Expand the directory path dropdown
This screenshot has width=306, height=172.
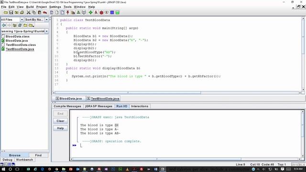tap(47, 31)
